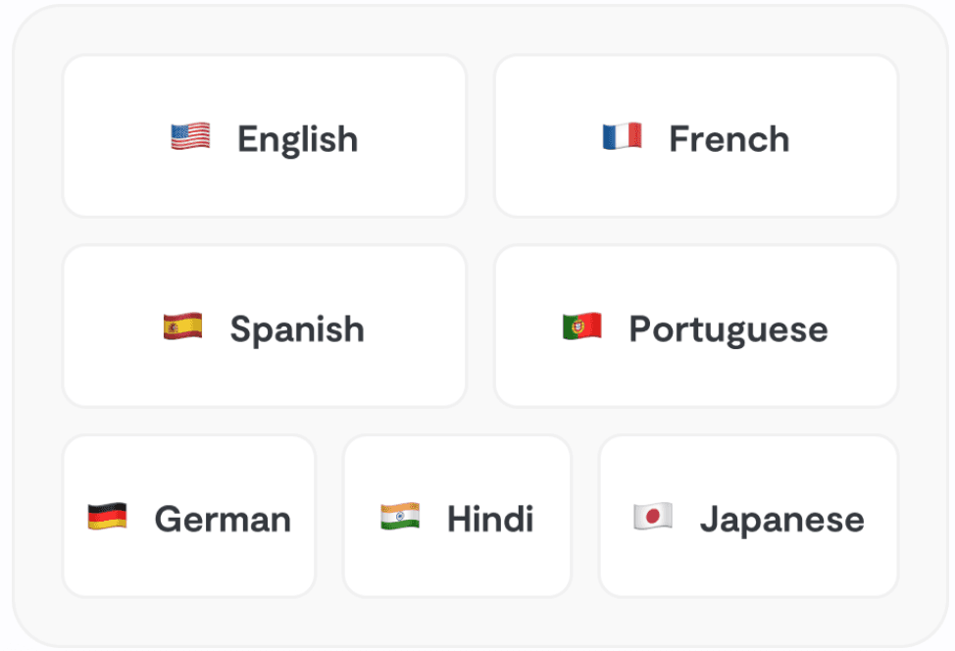Select the Japanese language card

tap(748, 516)
